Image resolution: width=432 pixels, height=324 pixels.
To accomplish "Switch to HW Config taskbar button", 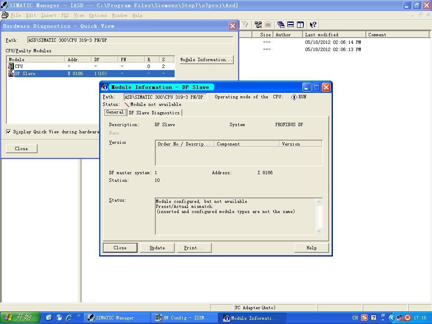I will (x=184, y=318).
